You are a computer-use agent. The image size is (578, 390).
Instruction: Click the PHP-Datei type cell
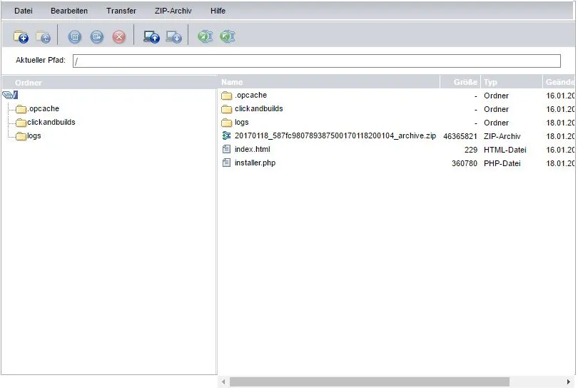(x=502, y=163)
